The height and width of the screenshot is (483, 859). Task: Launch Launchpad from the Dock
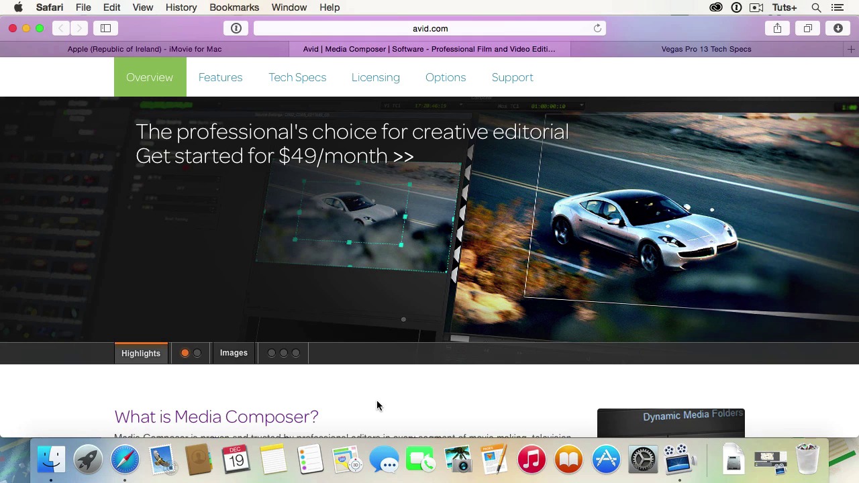pos(88,460)
